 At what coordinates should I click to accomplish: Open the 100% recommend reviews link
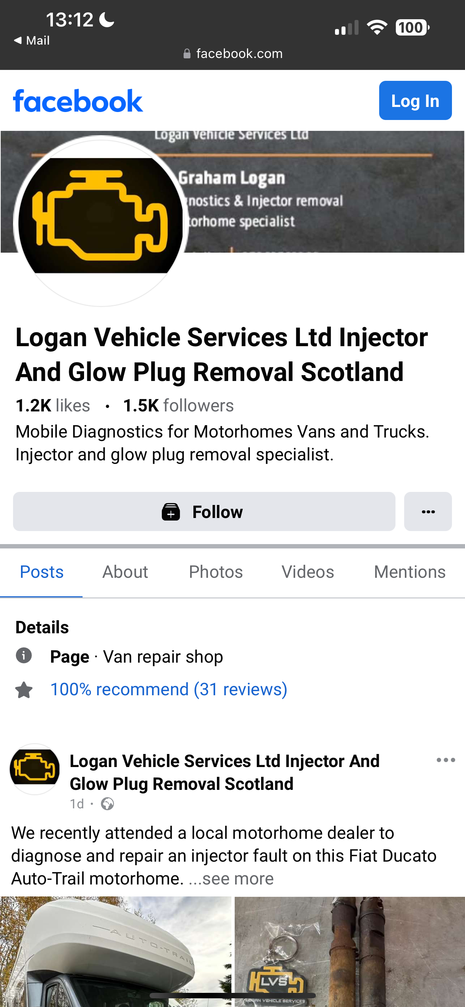pos(169,689)
